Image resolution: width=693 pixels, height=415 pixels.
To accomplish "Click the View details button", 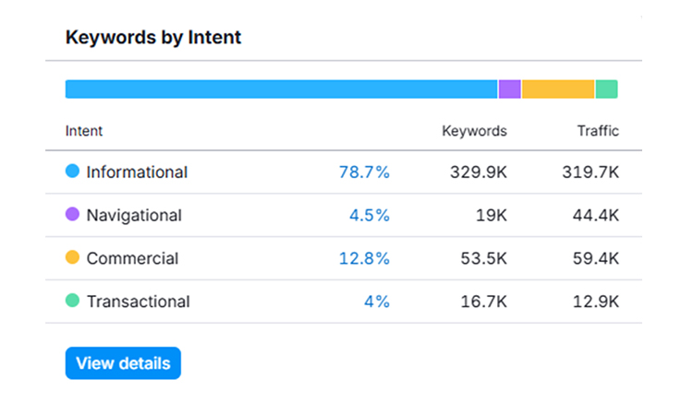I will 123,363.
